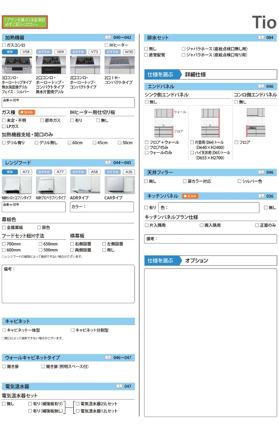
Task: Tick the 都市ガス gas type option
Action: click(x=42, y=120)
